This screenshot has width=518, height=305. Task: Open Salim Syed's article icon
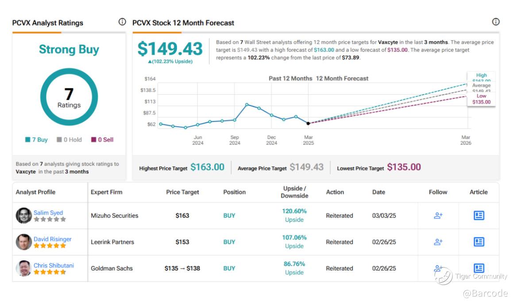tap(479, 216)
